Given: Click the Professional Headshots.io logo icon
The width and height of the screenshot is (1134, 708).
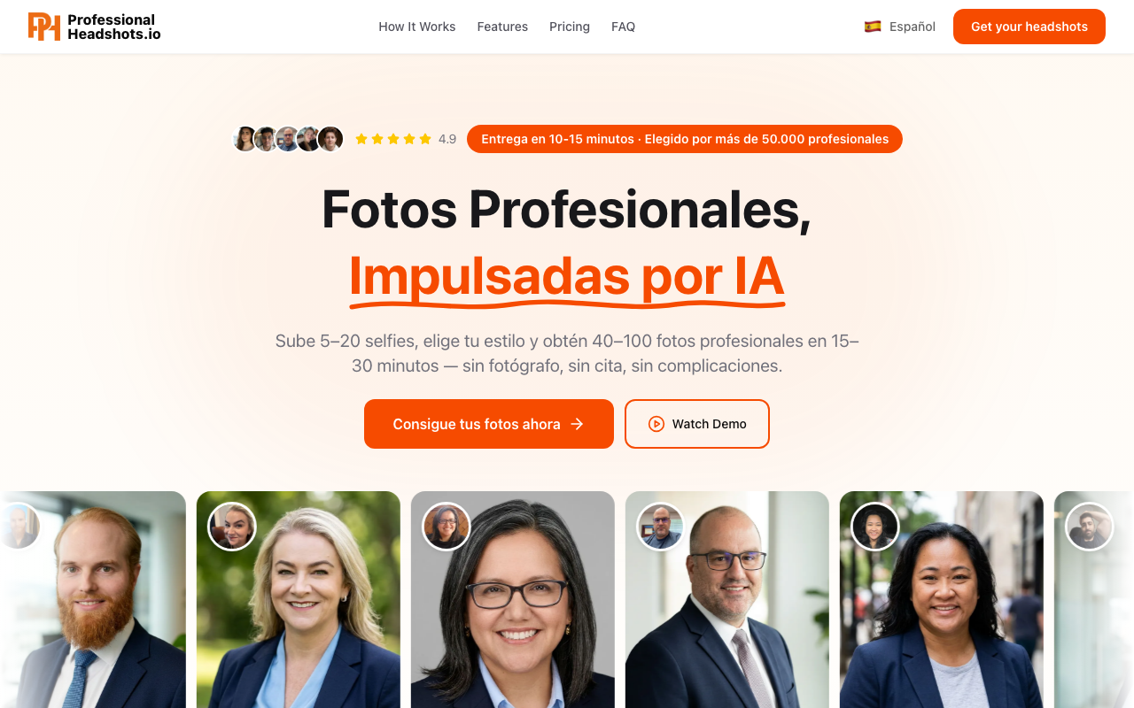Looking at the screenshot, I should [x=44, y=27].
